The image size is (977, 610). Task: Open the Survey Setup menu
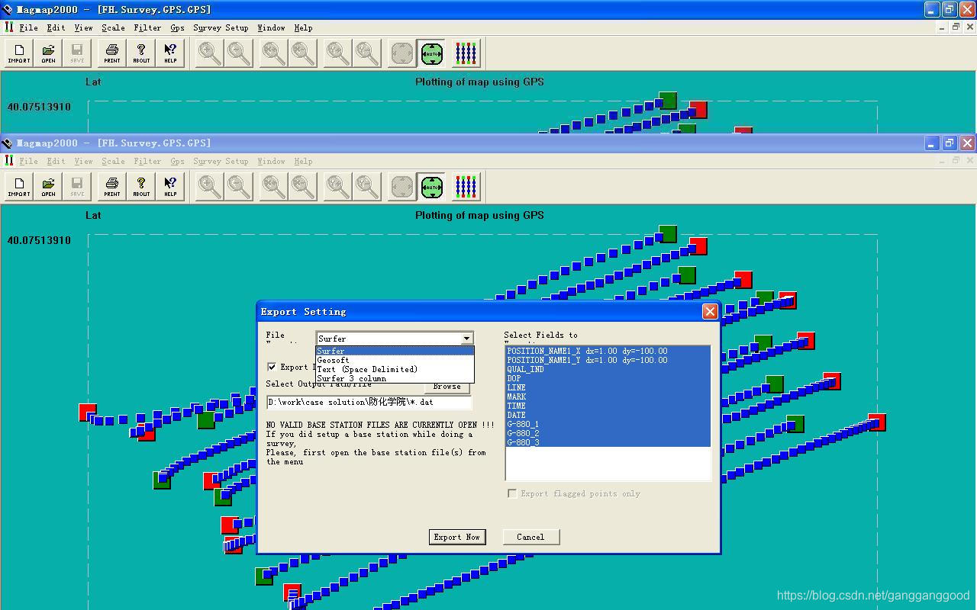pos(221,161)
